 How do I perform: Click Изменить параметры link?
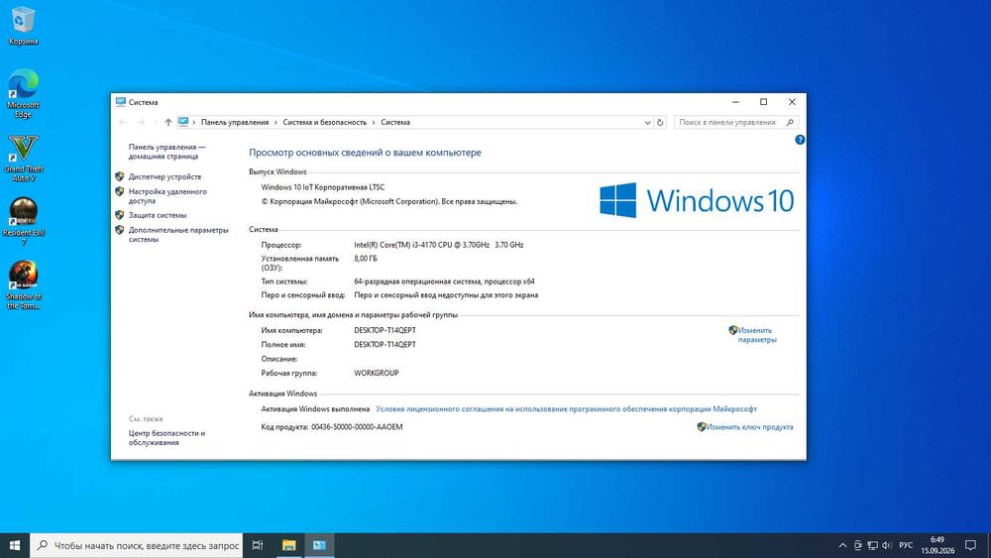point(756,335)
